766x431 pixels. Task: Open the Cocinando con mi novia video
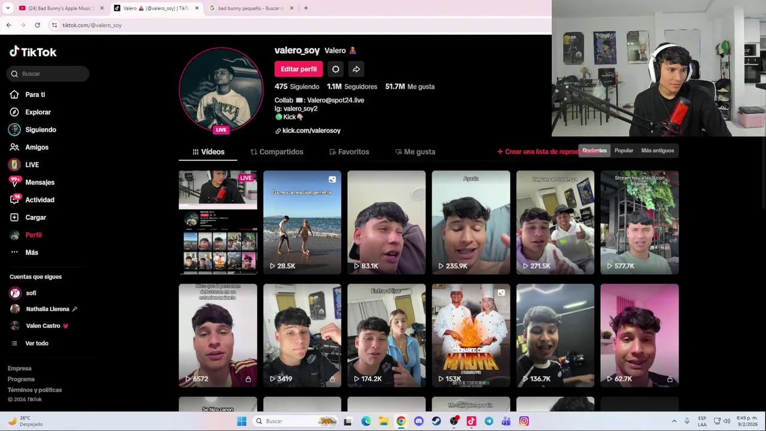click(x=471, y=335)
